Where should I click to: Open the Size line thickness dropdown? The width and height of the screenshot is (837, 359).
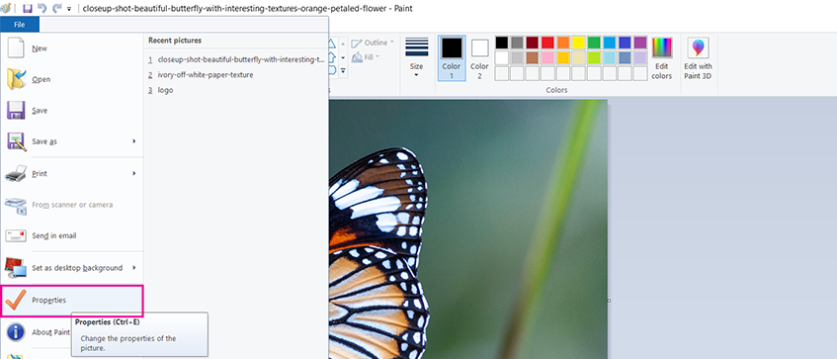coord(417,57)
